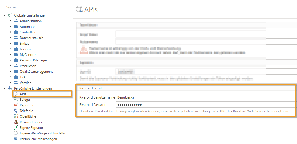This screenshot has width=297, height=144.
Task: Collapse the Globale Einstellungen section
Action: pos(5,15)
